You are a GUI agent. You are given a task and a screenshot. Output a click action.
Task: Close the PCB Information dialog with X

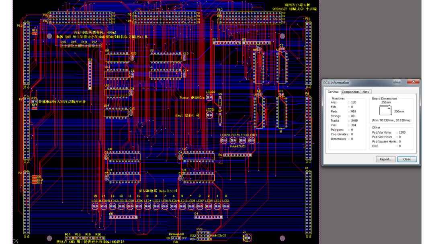click(414, 82)
